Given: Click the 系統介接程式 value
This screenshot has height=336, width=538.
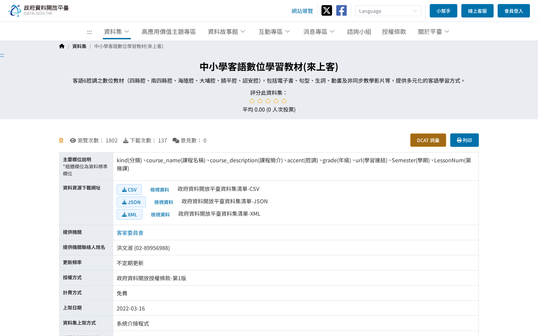Looking at the screenshot, I should point(133,324).
